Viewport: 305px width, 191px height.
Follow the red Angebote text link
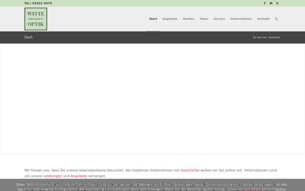point(79,176)
